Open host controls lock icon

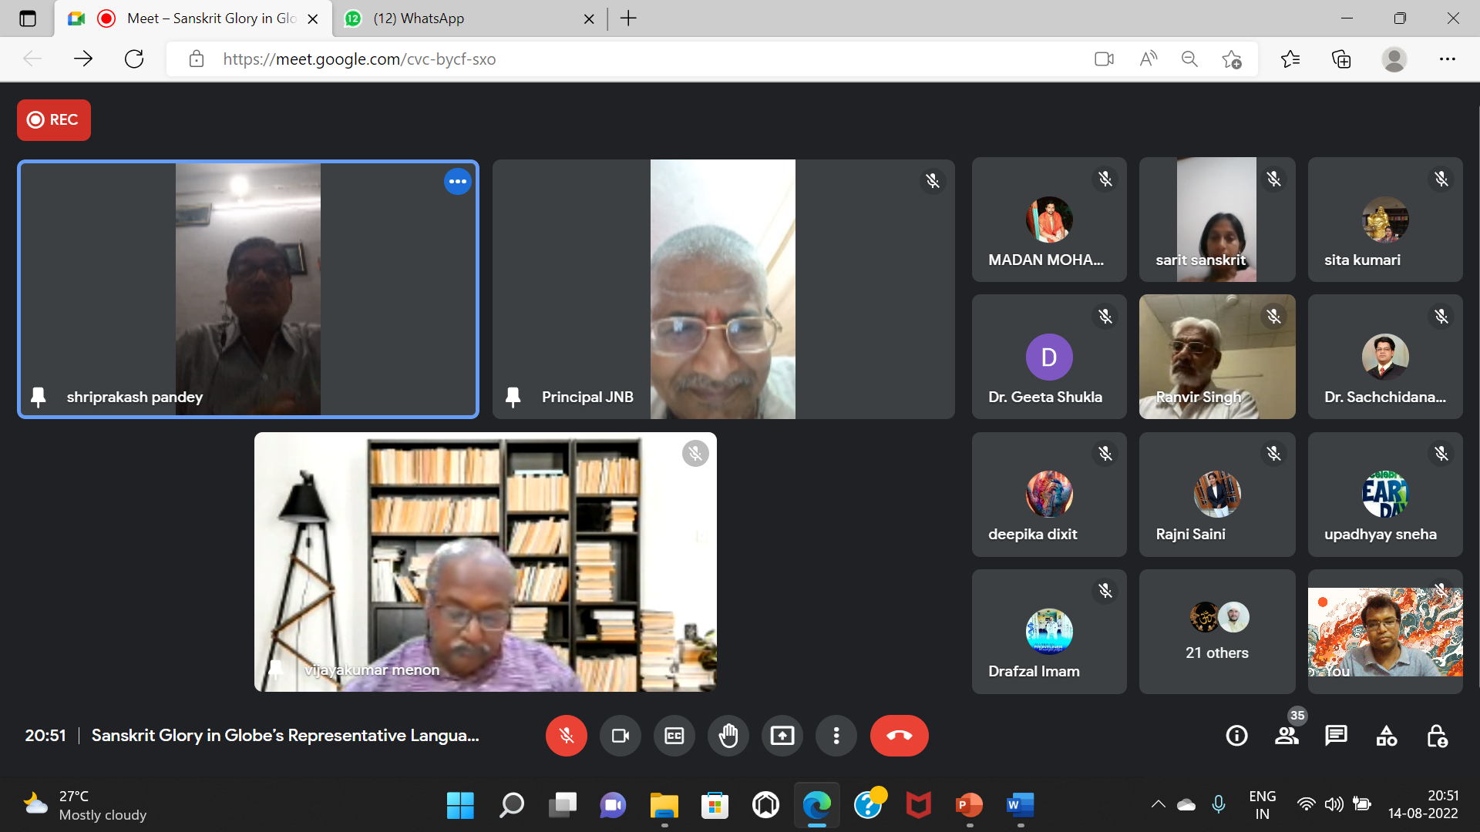[x=1437, y=736]
